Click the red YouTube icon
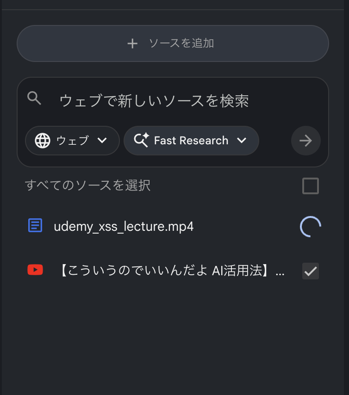This screenshot has width=349, height=395. [35, 270]
